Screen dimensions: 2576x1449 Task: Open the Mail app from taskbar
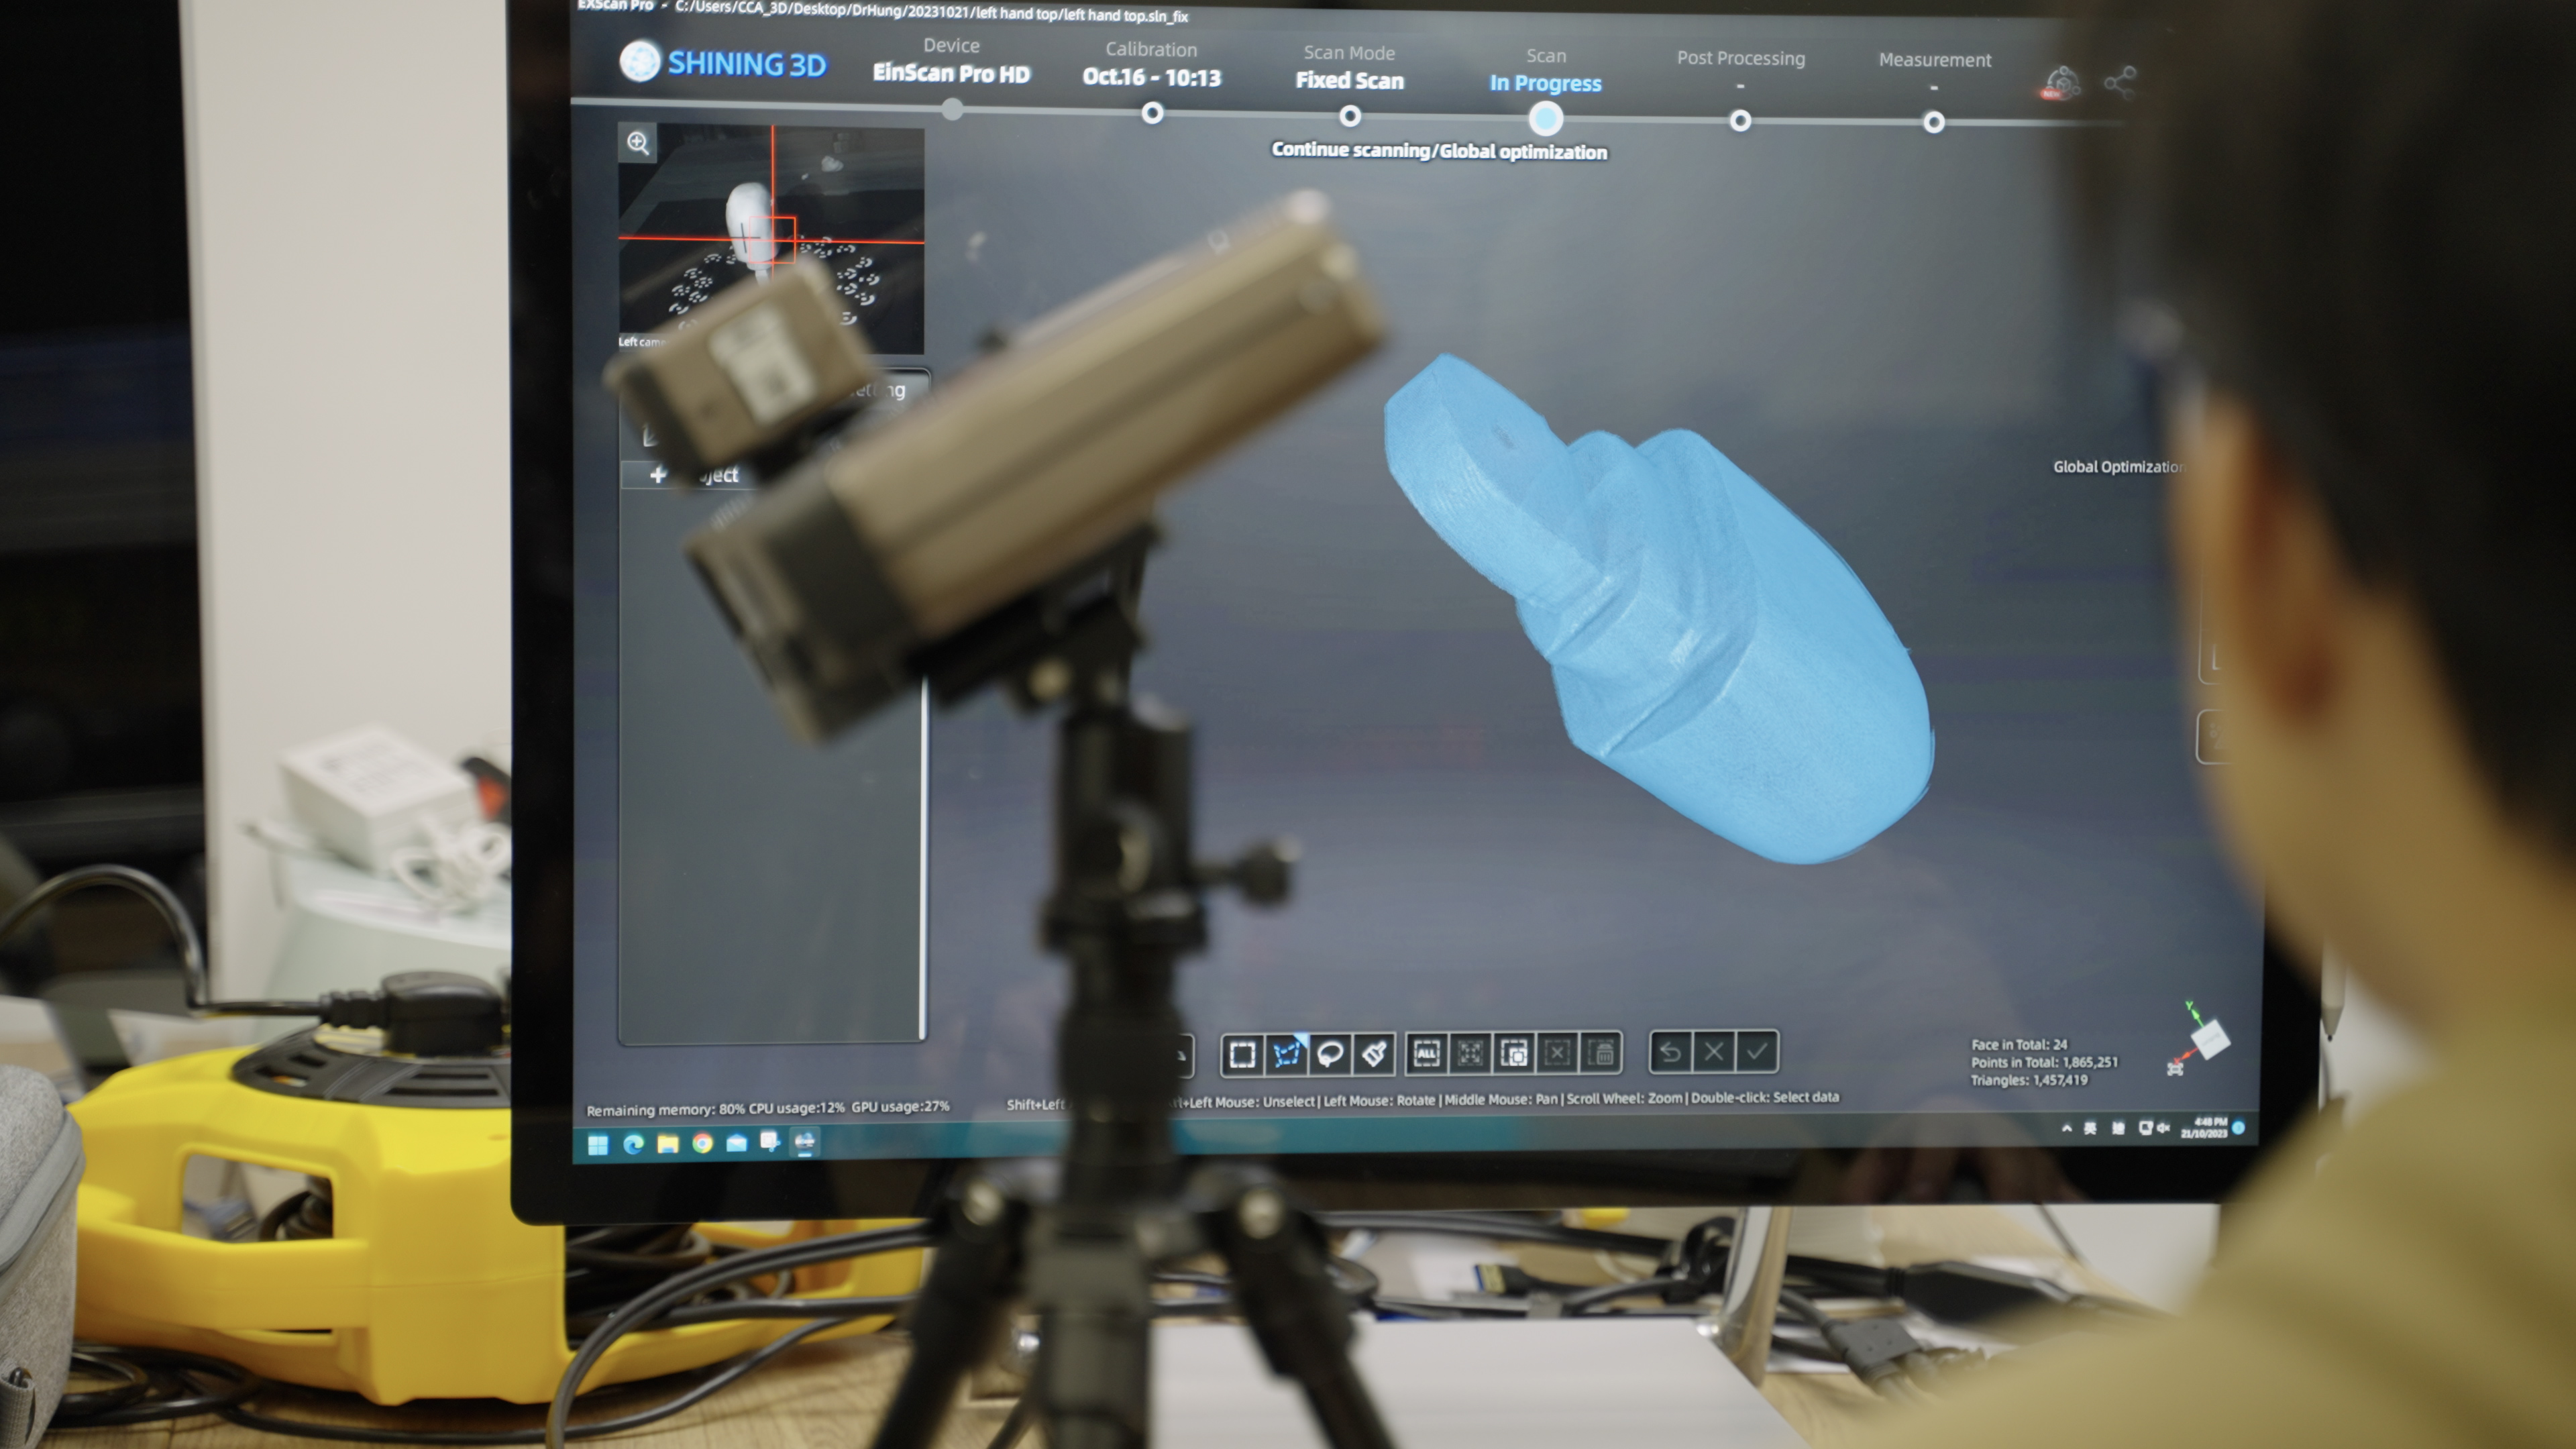[x=737, y=1143]
